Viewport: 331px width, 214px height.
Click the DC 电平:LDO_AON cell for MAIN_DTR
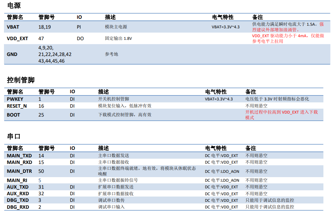(222, 172)
